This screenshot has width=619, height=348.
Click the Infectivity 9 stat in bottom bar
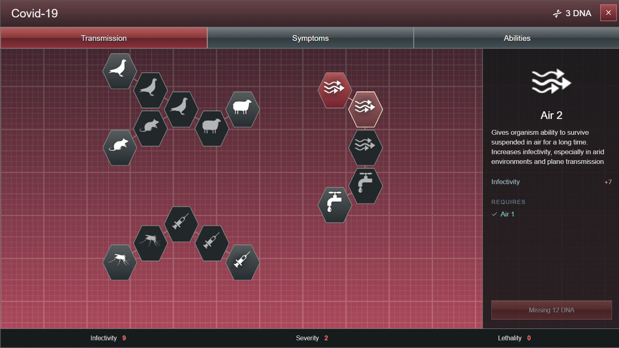click(x=108, y=338)
